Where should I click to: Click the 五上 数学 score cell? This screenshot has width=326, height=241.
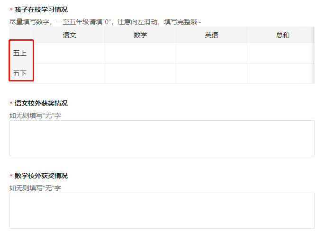141,53
